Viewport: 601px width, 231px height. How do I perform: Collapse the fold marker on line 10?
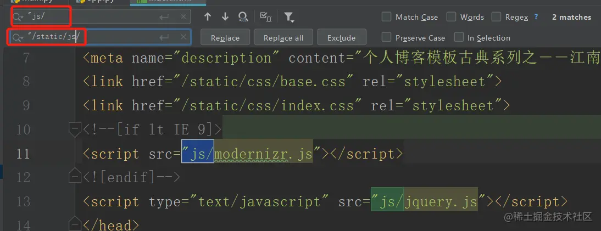pos(74,129)
